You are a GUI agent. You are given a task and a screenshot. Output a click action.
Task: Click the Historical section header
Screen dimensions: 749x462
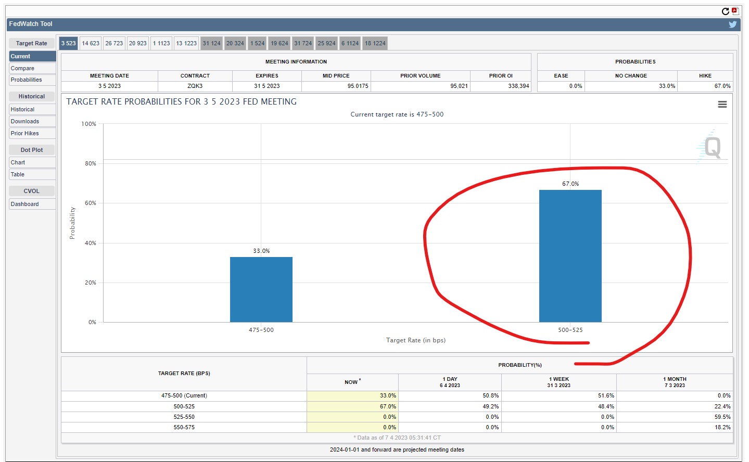tap(32, 96)
